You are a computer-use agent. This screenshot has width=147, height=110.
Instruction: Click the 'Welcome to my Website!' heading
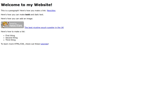tap(26, 5)
